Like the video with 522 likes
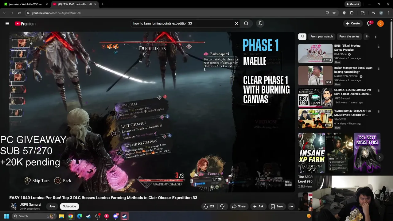This screenshot has height=221, width=393. (x=209, y=206)
